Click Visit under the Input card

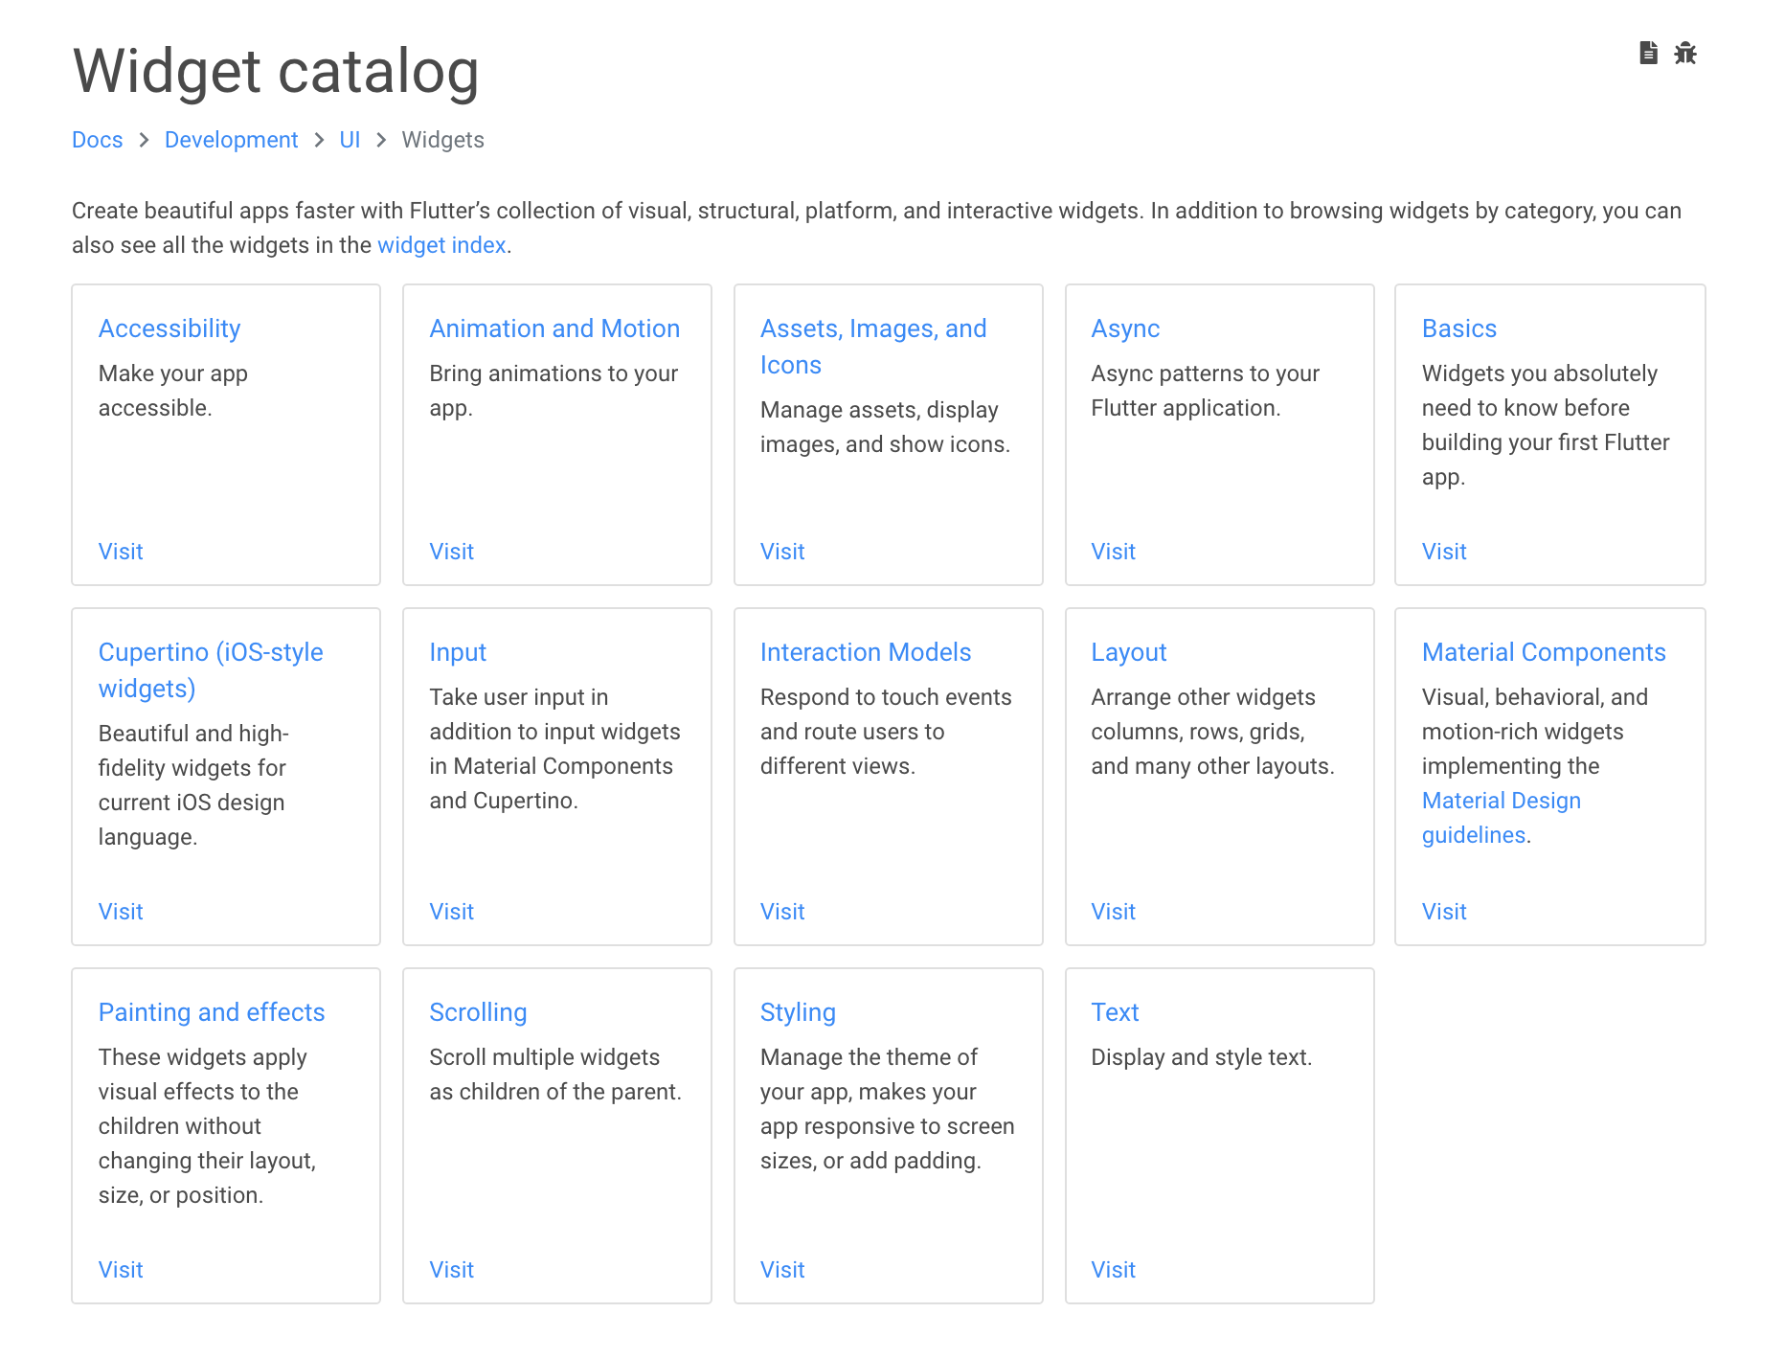click(451, 912)
